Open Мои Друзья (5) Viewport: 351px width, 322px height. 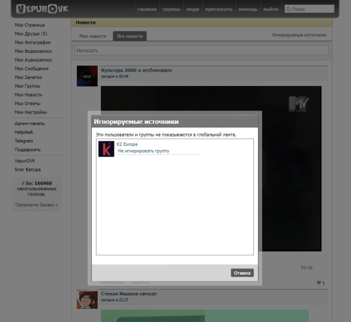(31, 34)
